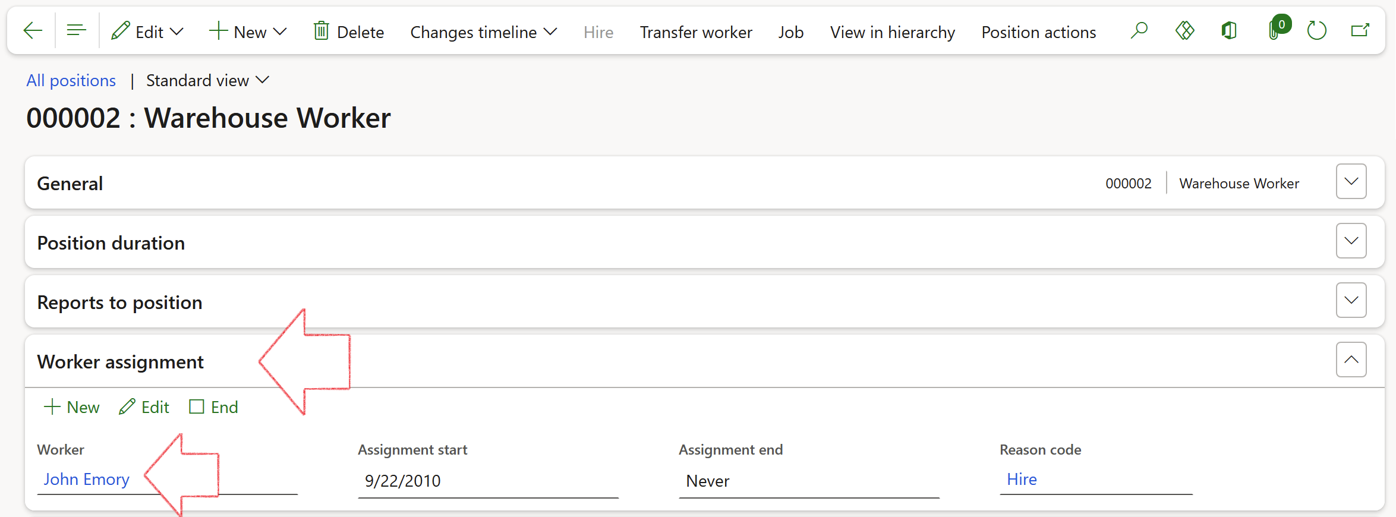Click End checkbox in Worker assignment
Image resolution: width=1396 pixels, height=517 pixels.
tap(197, 407)
